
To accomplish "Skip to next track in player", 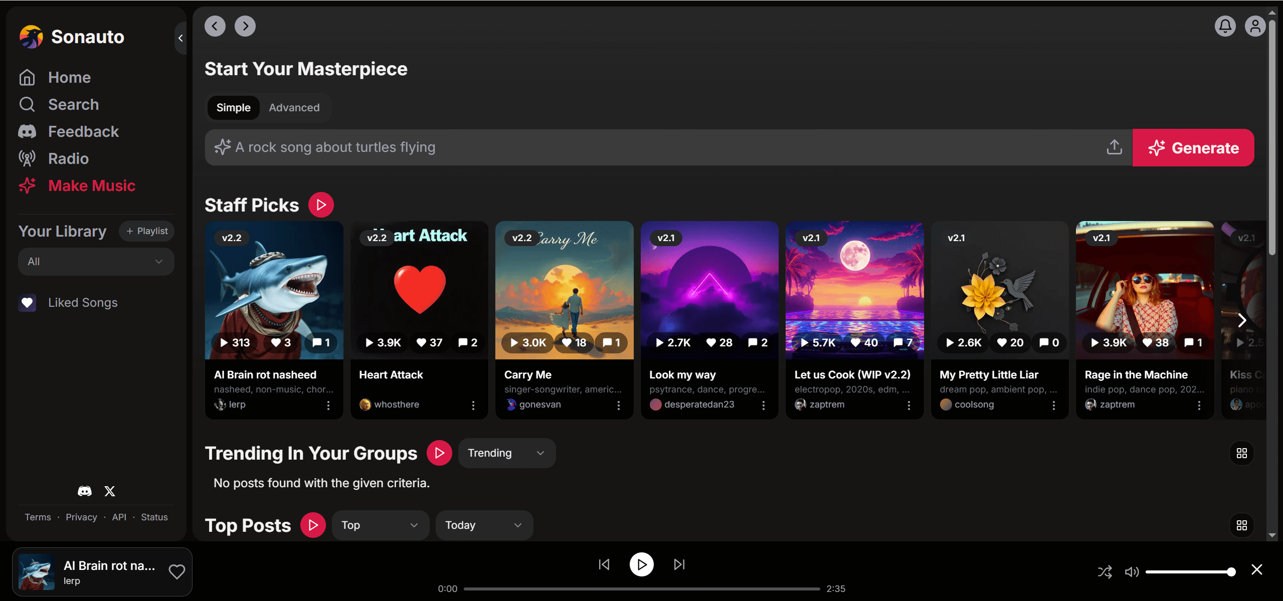I will pyautogui.click(x=679, y=565).
